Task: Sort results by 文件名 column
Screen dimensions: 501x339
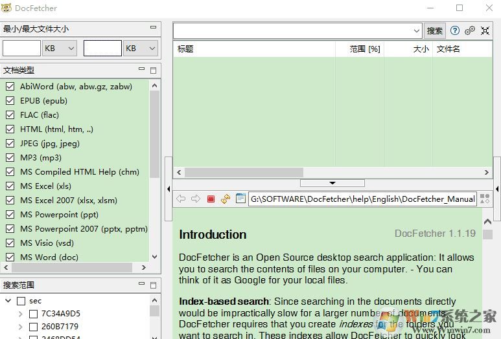Action: tap(462, 49)
